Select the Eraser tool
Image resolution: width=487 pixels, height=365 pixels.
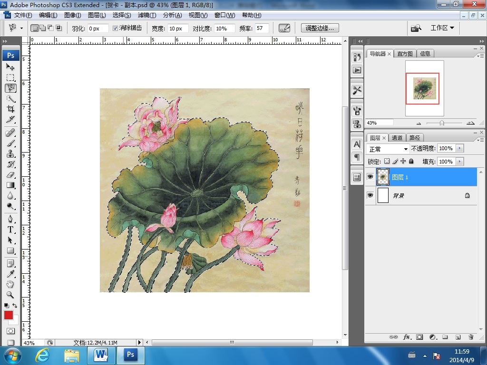pyautogui.click(x=10, y=175)
